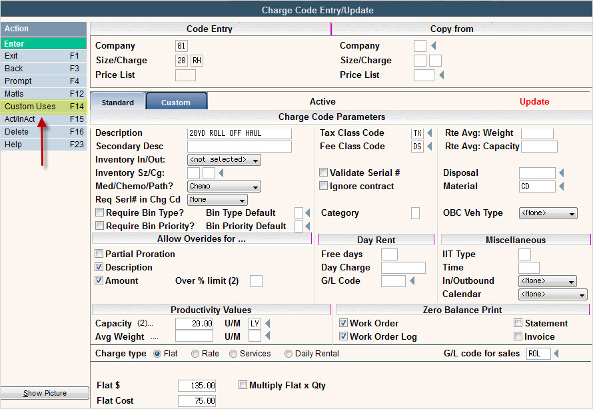Uncheck the Amount override checkbox
Screen dimensions: 593x409
(x=99, y=280)
